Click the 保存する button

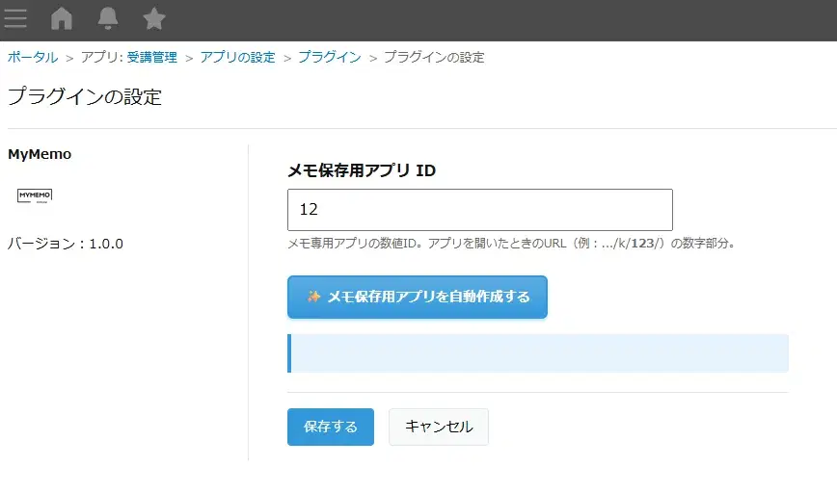[x=331, y=427]
